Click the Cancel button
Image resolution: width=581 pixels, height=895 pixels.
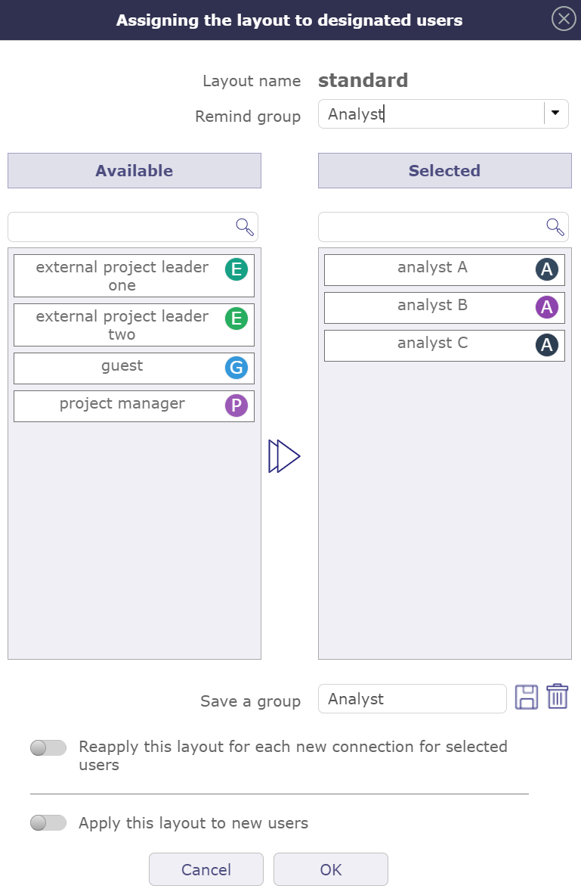(206, 869)
